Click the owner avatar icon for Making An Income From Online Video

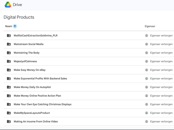pyautogui.click(x=147, y=122)
